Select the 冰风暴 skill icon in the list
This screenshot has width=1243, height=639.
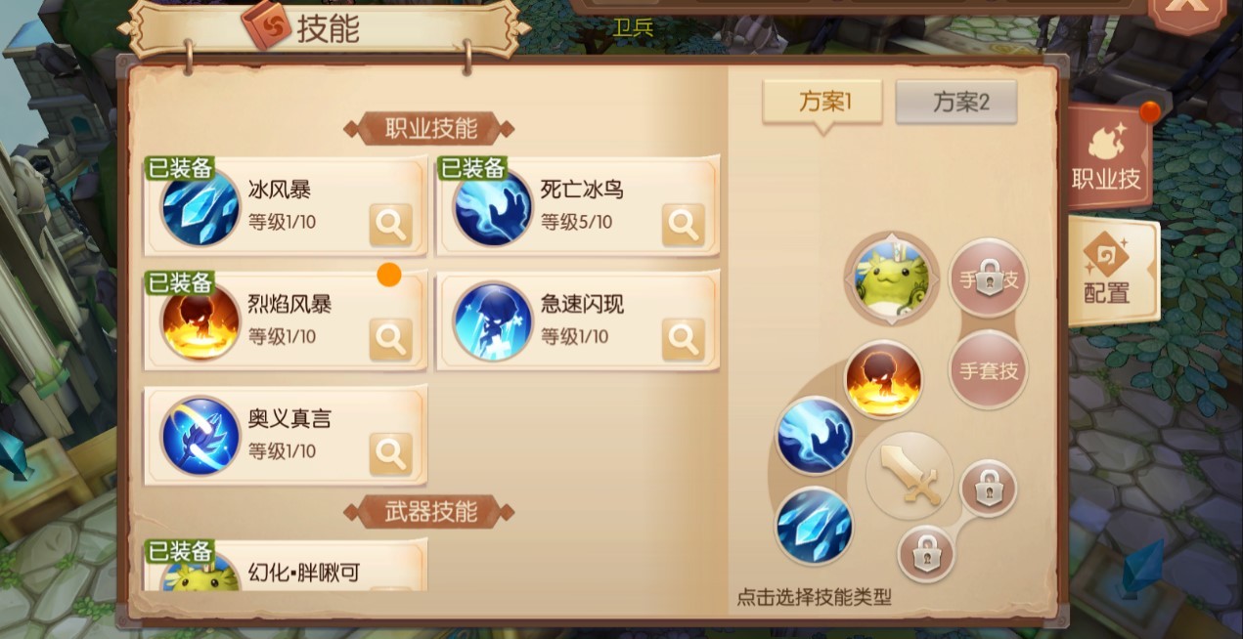200,206
